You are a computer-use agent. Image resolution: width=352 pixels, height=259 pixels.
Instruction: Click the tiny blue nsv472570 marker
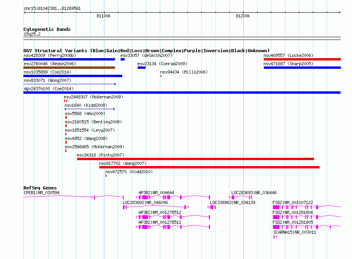106,176
